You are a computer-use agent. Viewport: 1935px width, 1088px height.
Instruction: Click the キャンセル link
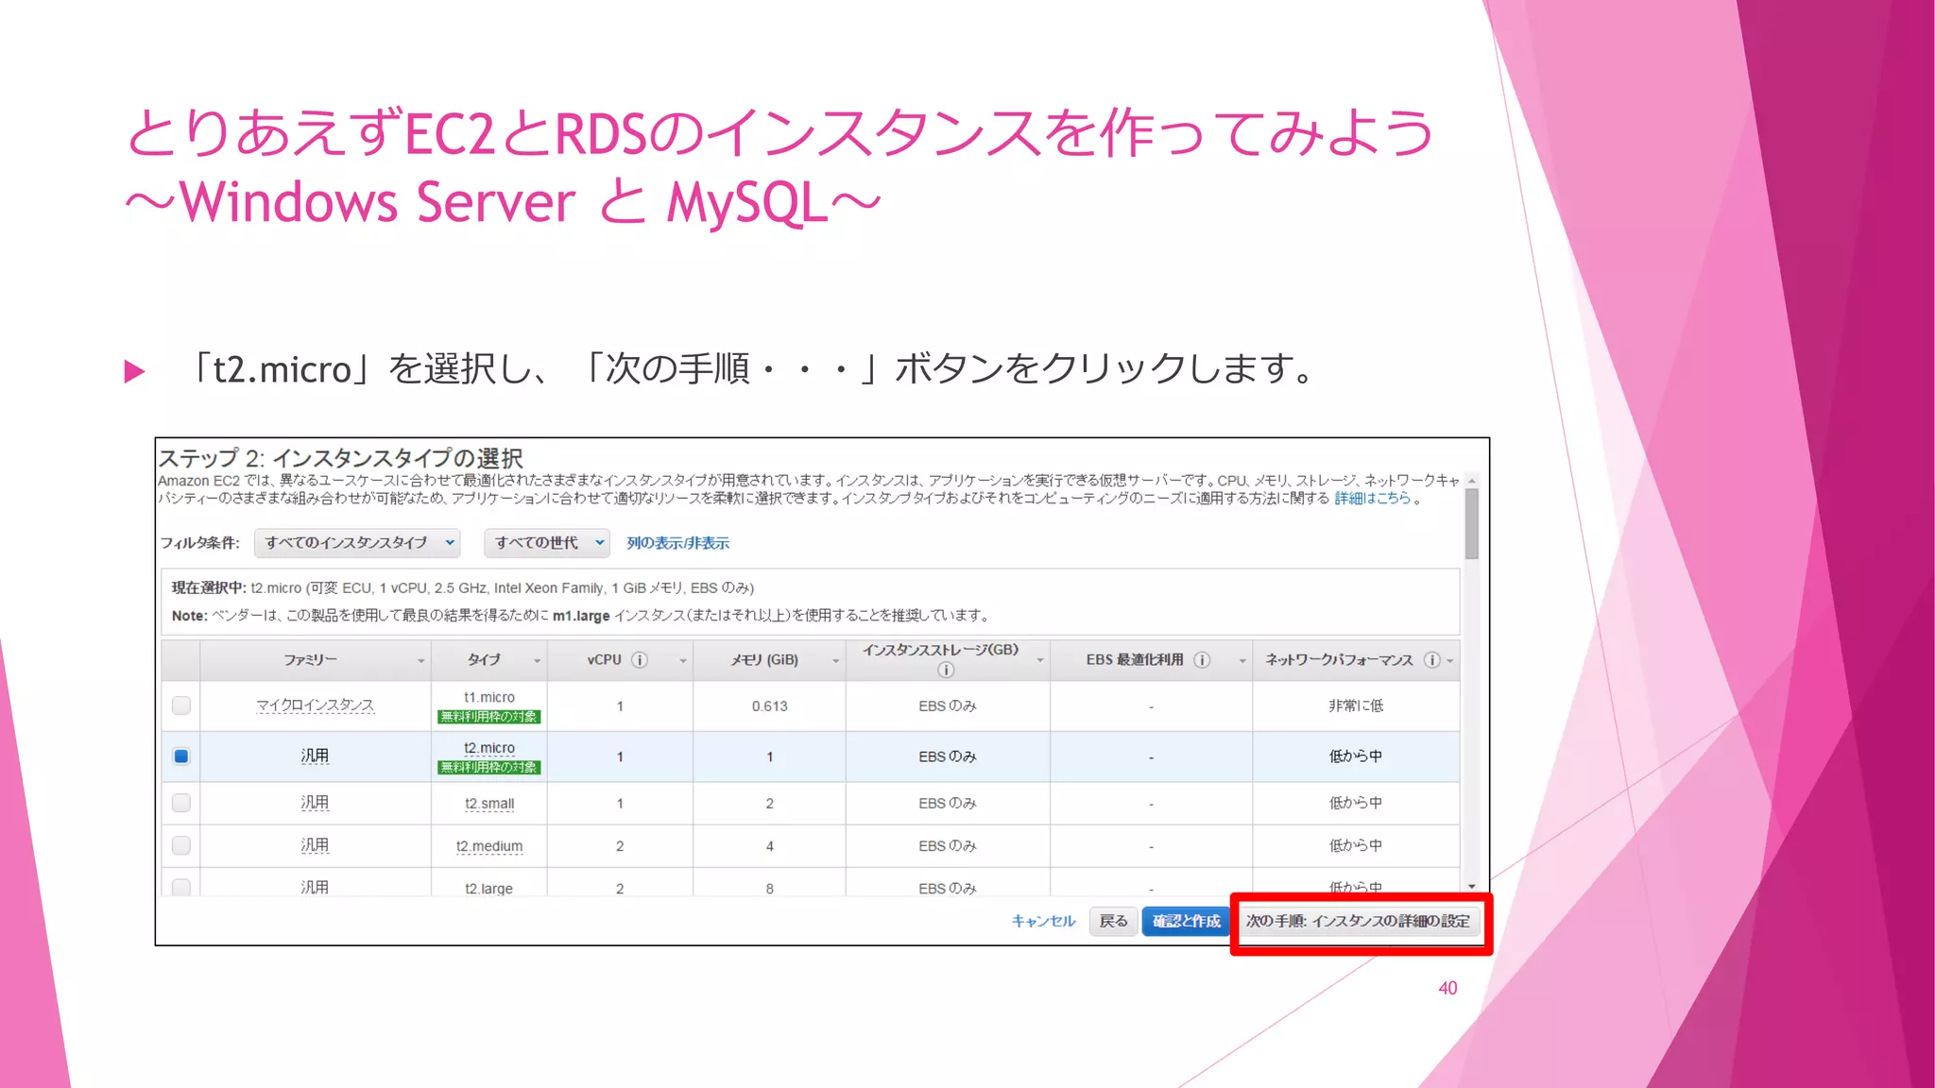[1043, 921]
